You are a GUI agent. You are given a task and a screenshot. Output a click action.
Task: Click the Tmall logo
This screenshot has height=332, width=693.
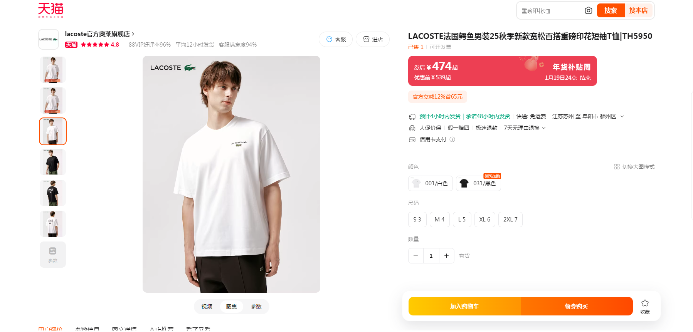pos(50,10)
